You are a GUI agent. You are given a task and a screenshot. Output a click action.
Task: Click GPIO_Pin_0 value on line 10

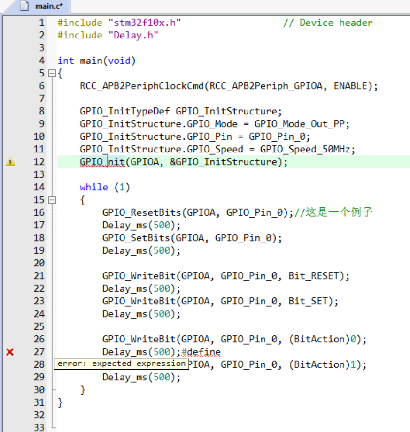[277, 136]
